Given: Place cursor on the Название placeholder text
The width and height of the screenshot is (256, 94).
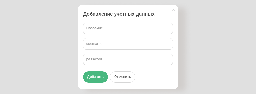Looking at the screenshot, I should point(95,28).
